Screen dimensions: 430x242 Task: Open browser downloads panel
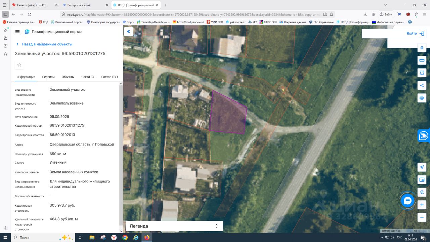365,14
